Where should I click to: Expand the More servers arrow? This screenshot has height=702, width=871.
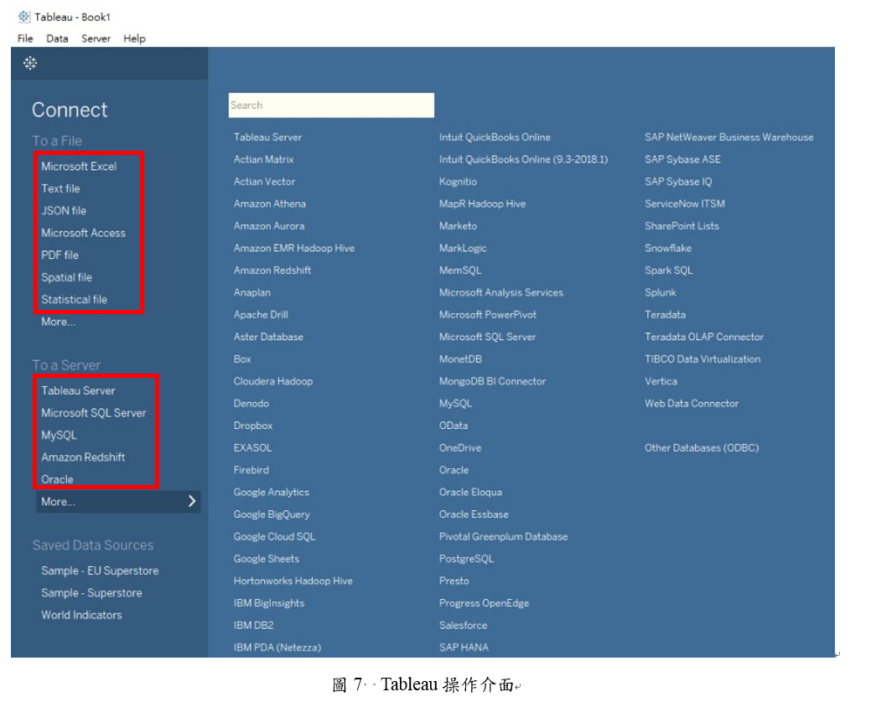(x=192, y=501)
